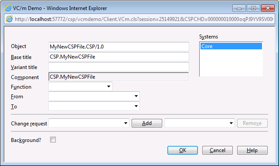
Task: Select Core in the Systems list
Action: click(231, 46)
